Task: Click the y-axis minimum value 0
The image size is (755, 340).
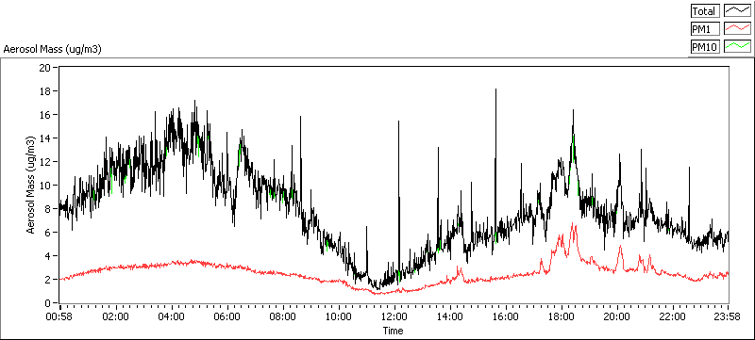Action: coord(48,303)
